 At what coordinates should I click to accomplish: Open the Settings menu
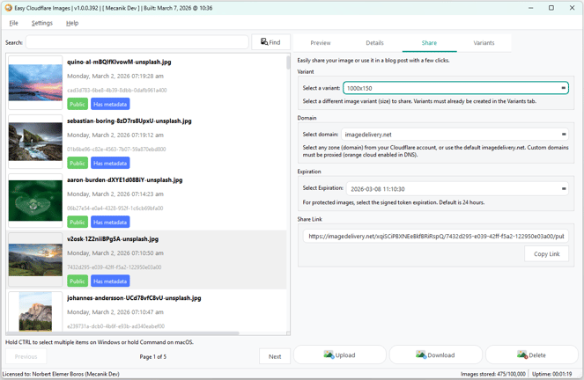(42, 23)
